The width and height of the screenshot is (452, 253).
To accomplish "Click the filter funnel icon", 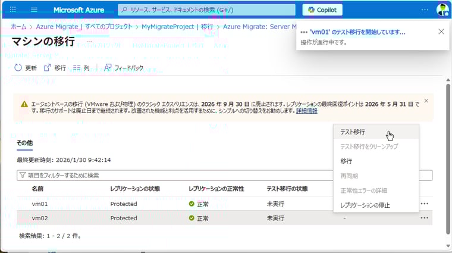I will [x=23, y=175].
